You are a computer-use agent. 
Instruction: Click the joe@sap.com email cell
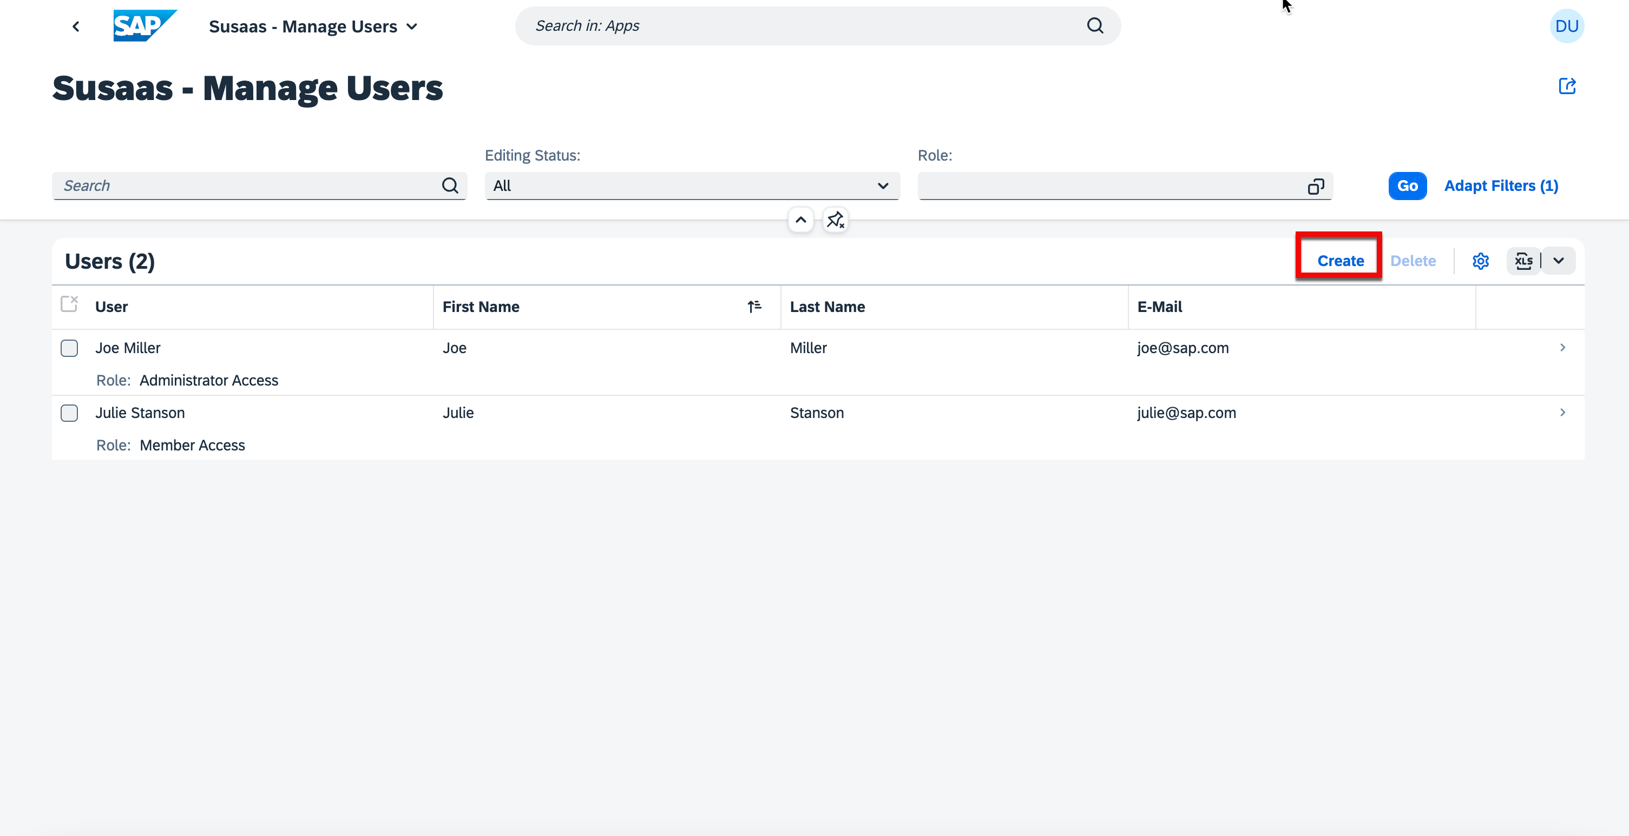1183,348
